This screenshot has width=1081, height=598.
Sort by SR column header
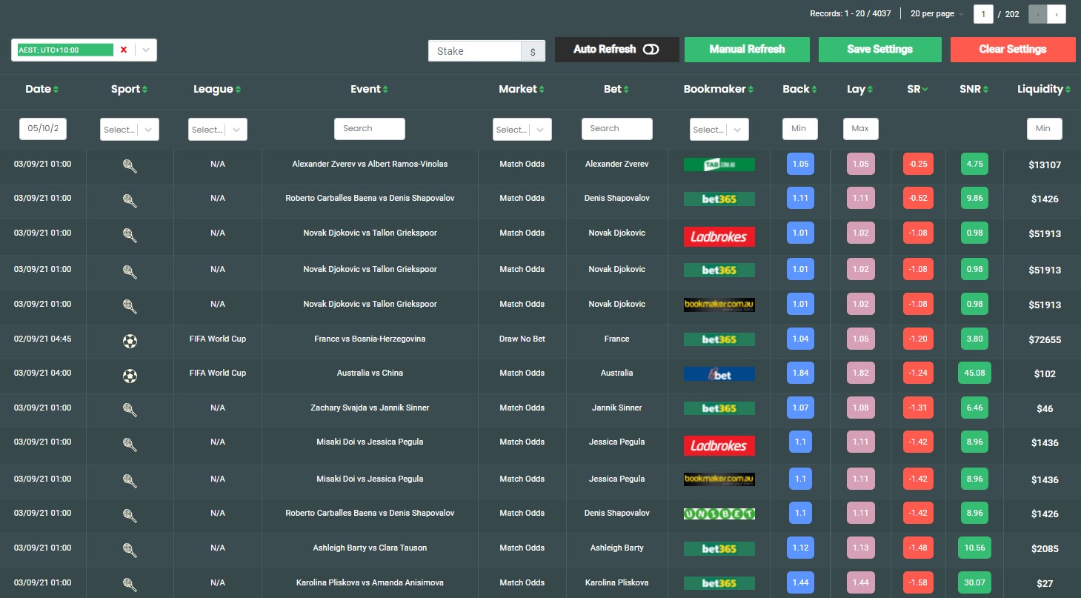(x=918, y=89)
